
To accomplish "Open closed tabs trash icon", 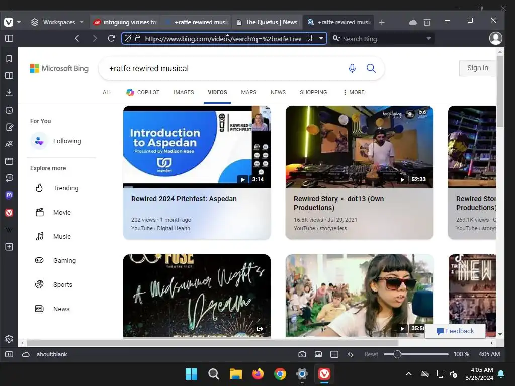I will pyautogui.click(x=427, y=22).
